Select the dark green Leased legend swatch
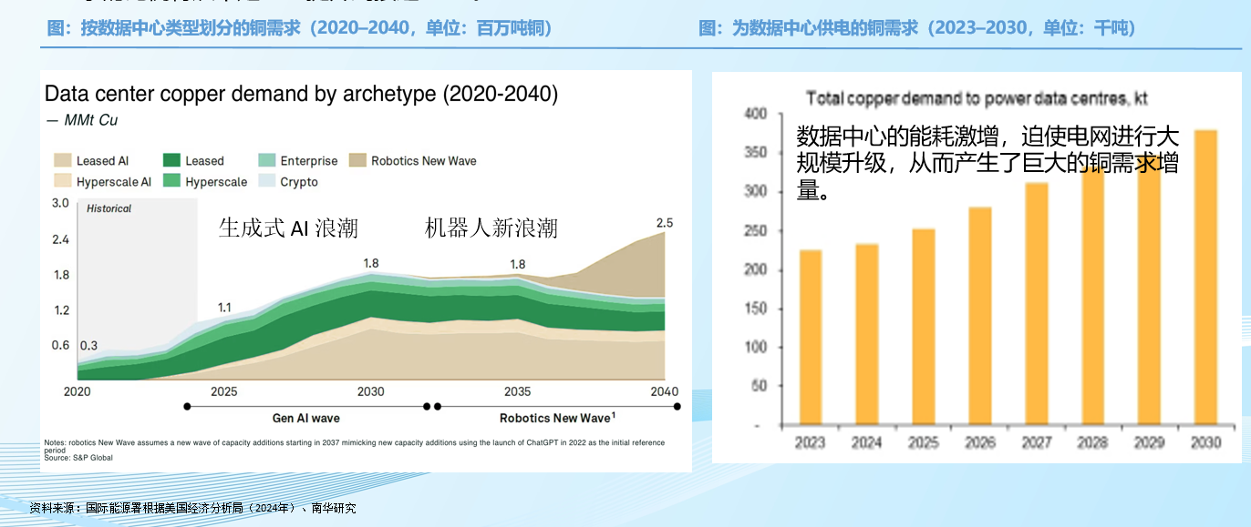Screen dimensions: 1251x527 pos(171,161)
